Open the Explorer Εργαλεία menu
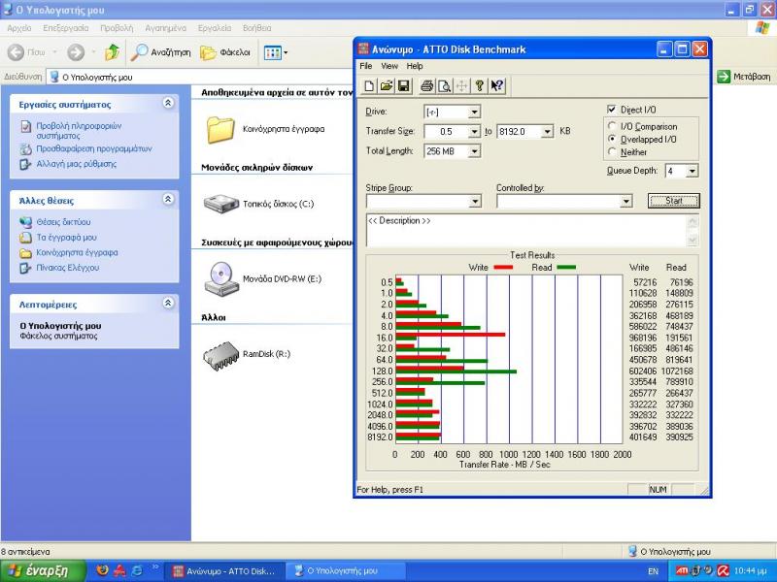Image resolution: width=777 pixels, height=582 pixels. tap(214, 28)
